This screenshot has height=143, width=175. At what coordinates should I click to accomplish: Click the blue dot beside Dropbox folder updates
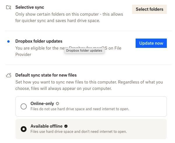point(8,41)
